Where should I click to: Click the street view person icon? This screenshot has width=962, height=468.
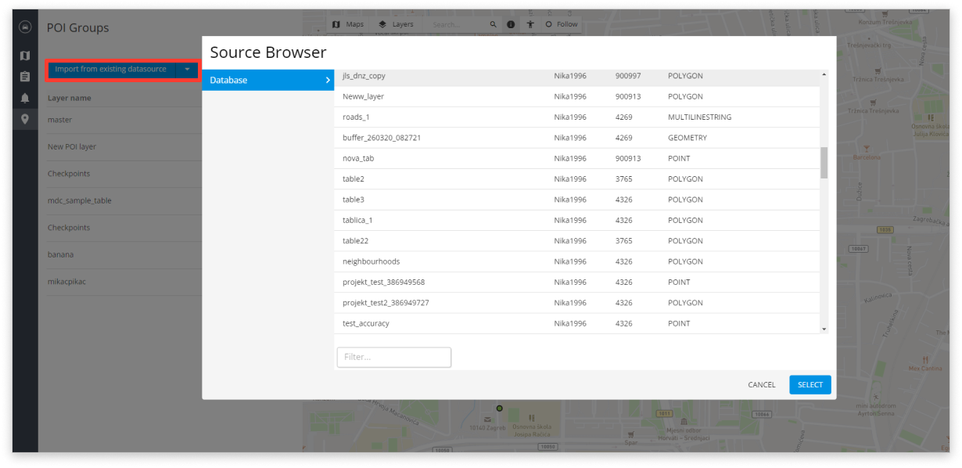pos(530,24)
